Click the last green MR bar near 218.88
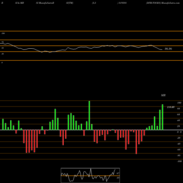Viewport: 183px width, 183px height. [x=163, y=117]
